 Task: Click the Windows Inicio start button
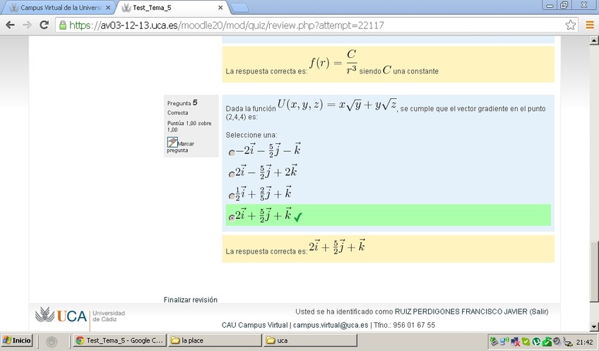point(17,340)
